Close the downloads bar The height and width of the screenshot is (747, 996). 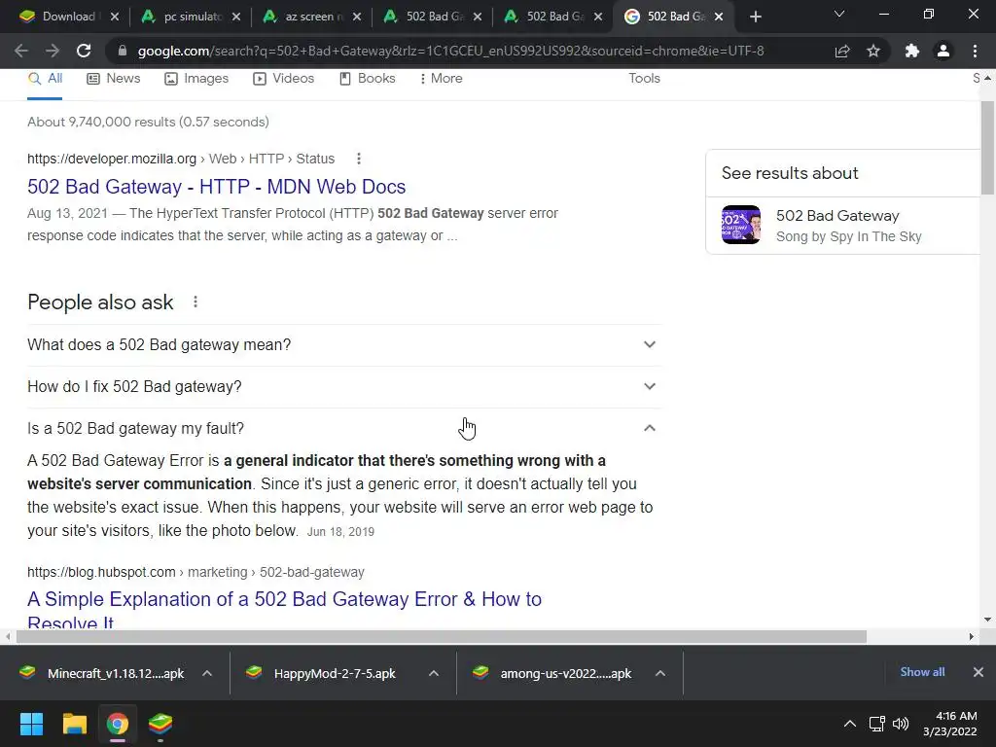point(978,672)
